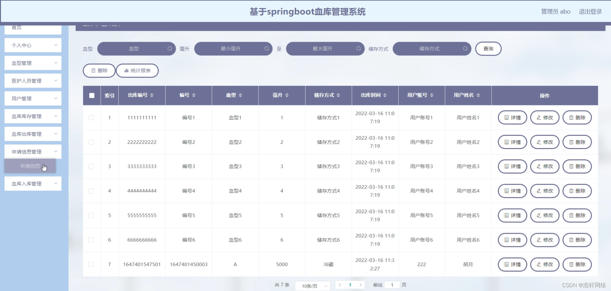This screenshot has height=291, width=611.
Task: Click the page number input next to 前往
Action: tap(392, 285)
